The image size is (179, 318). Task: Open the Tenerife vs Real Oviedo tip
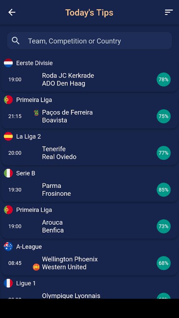[x=89, y=153]
